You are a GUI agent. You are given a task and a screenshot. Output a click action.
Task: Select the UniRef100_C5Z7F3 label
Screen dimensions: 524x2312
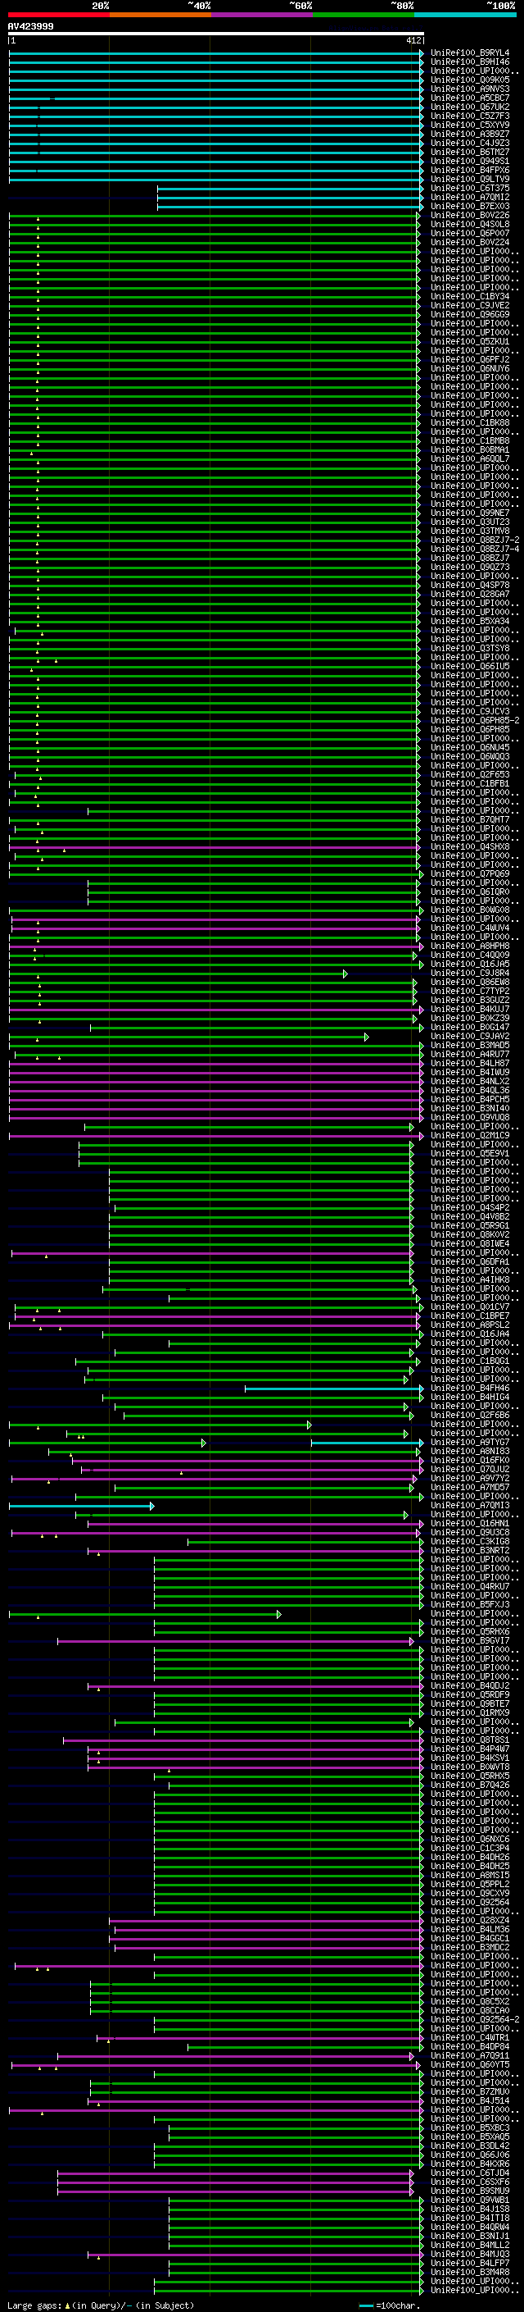[x=470, y=116]
